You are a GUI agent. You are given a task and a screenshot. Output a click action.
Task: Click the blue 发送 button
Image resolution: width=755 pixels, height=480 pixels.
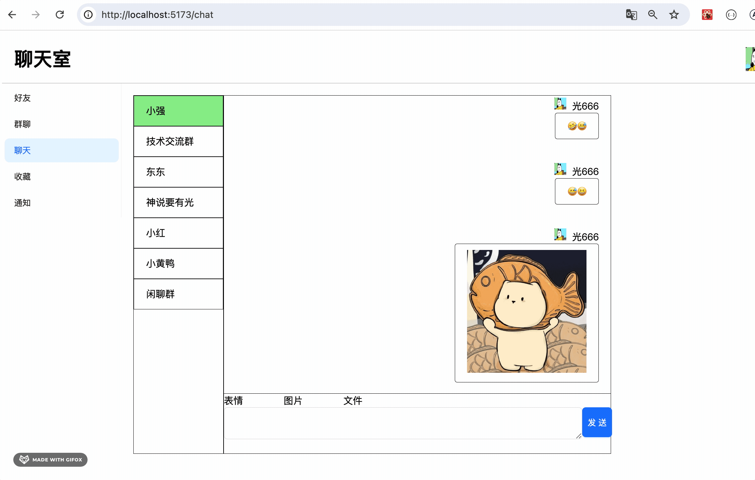click(x=597, y=423)
